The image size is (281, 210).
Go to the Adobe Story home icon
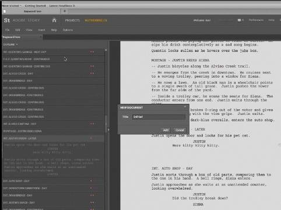[x=54, y=20]
